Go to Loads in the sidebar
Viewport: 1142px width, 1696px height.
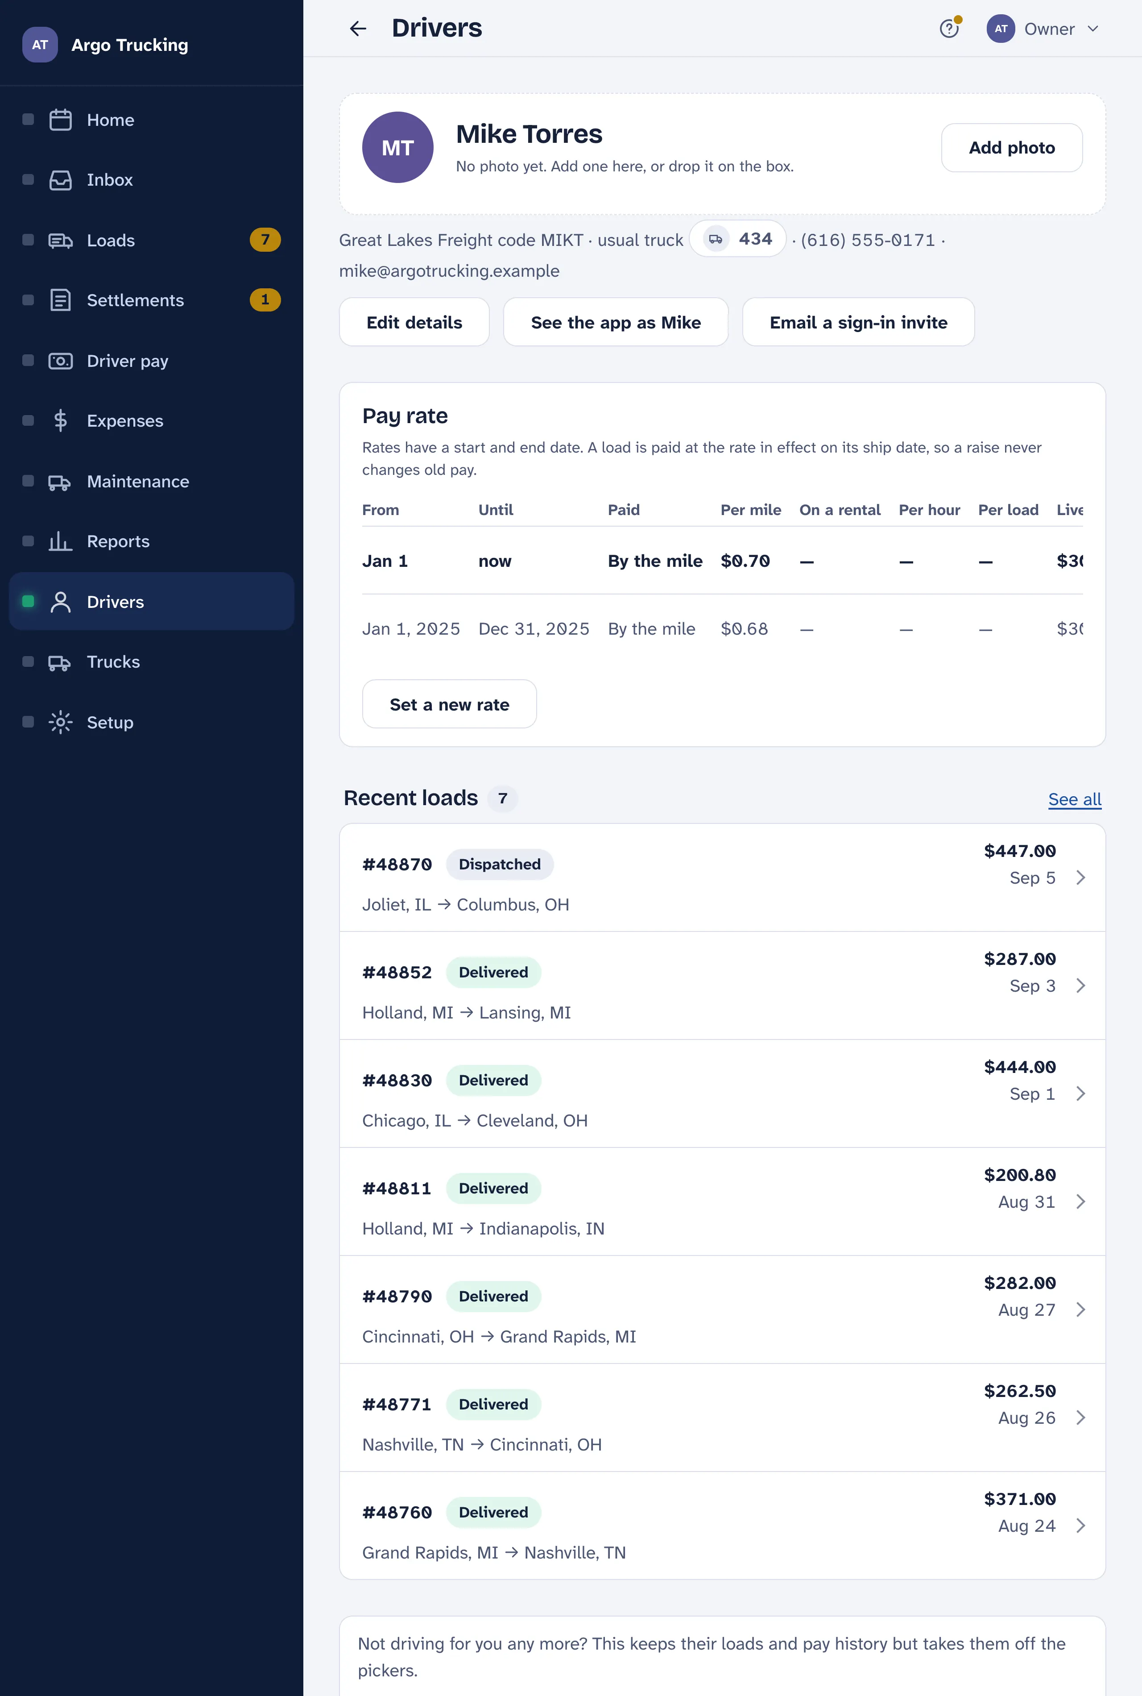tap(152, 241)
